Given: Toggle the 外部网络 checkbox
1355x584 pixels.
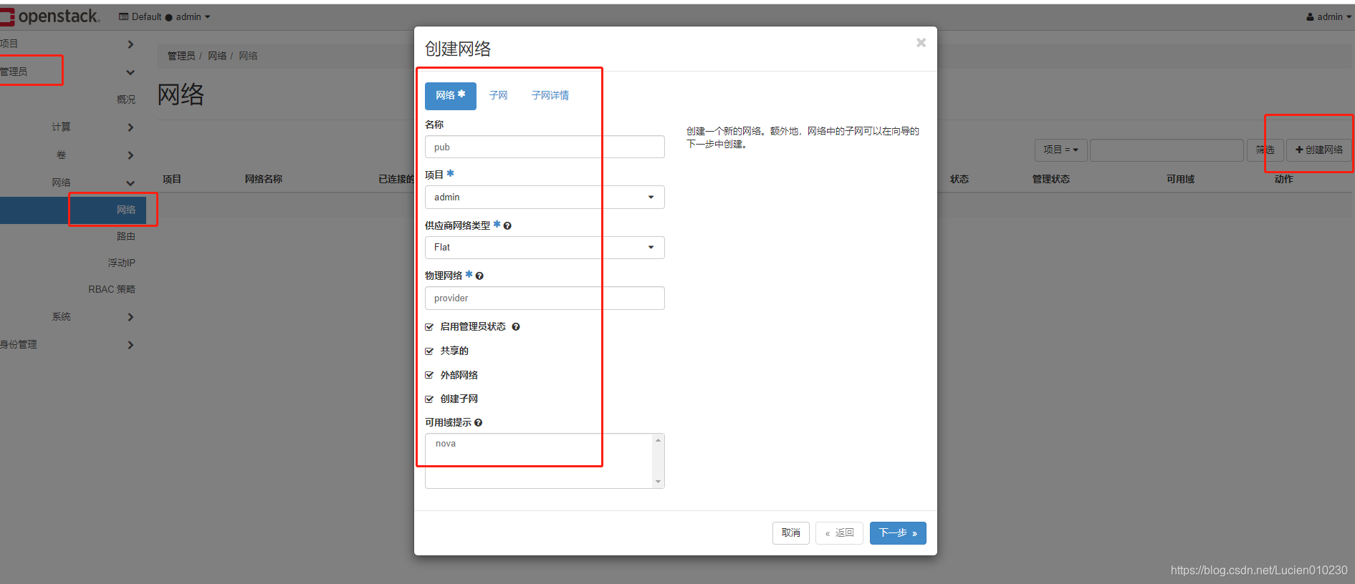Looking at the screenshot, I should (429, 375).
